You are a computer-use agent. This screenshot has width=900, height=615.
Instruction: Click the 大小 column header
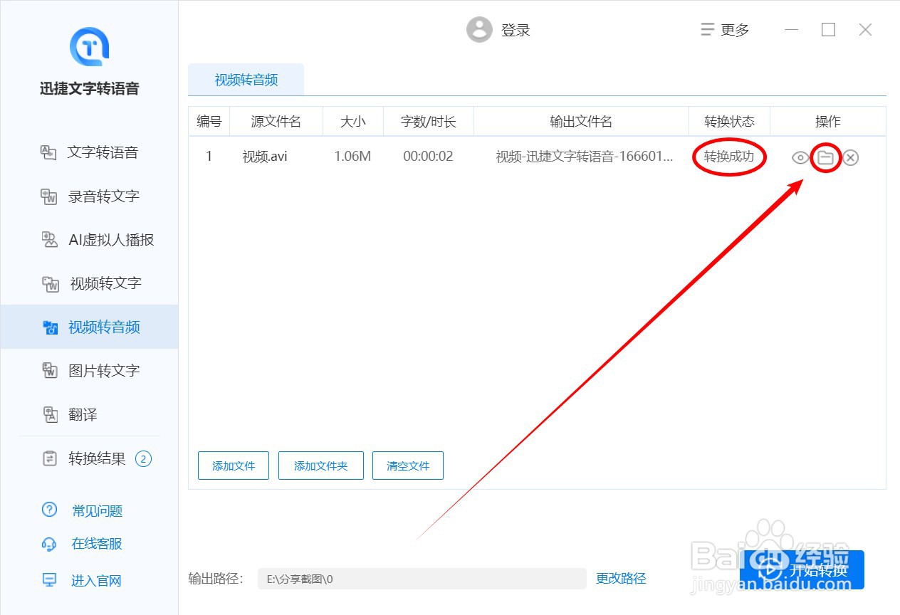353,122
